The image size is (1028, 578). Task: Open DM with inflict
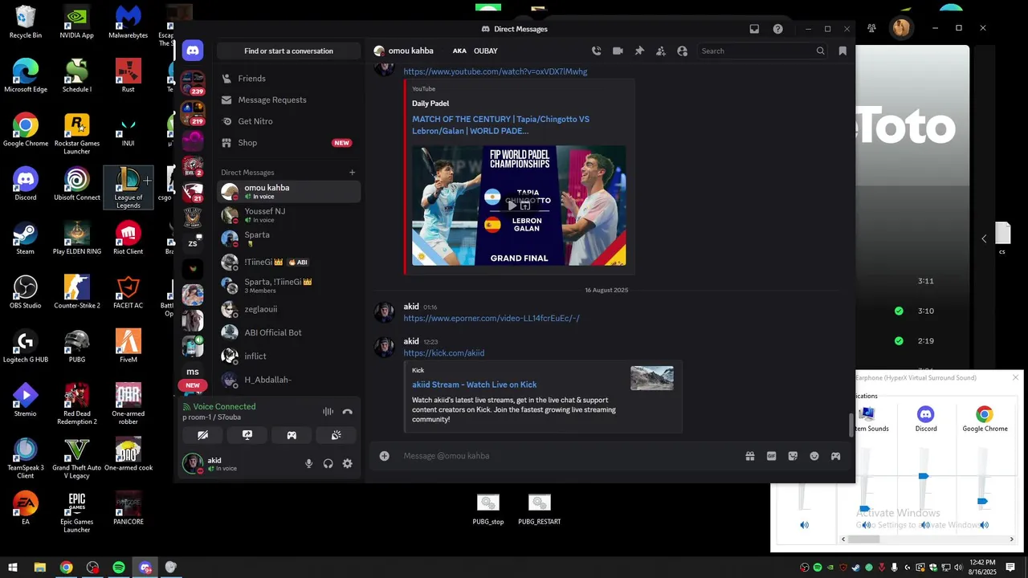[288, 356]
